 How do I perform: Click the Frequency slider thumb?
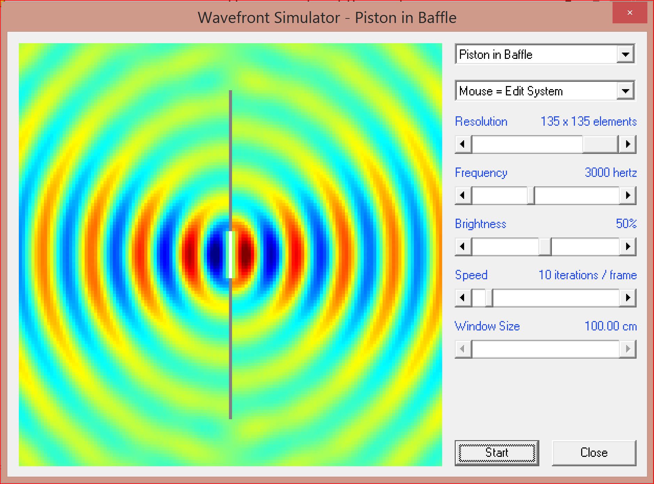pyautogui.click(x=531, y=195)
